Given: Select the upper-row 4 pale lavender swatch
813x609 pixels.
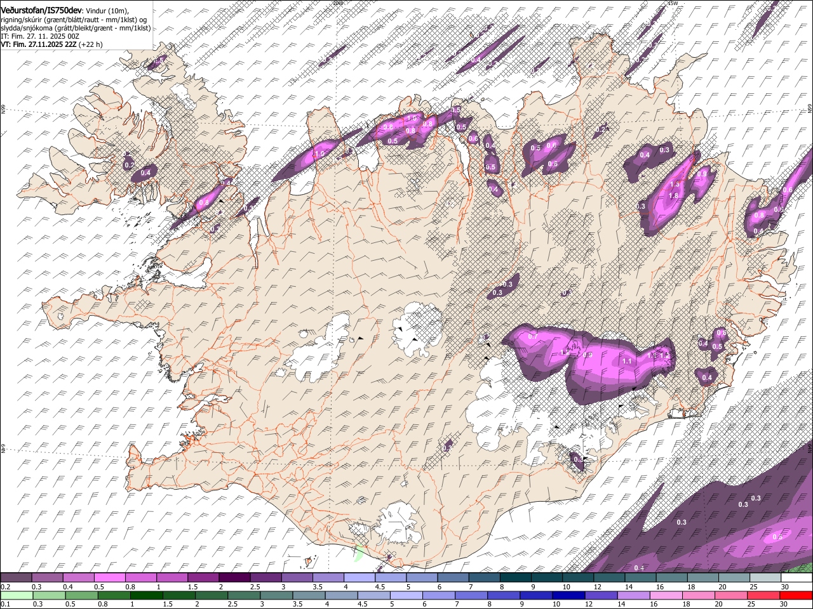Looking at the screenshot, I should point(359,578).
